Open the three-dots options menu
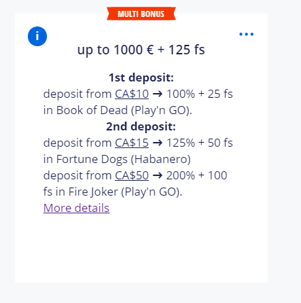Image resolution: width=301 pixels, height=303 pixels. point(247,34)
